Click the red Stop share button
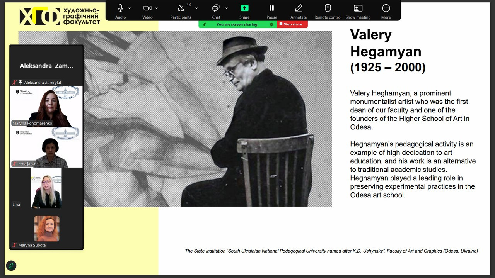This screenshot has width=495, height=278. point(292,24)
